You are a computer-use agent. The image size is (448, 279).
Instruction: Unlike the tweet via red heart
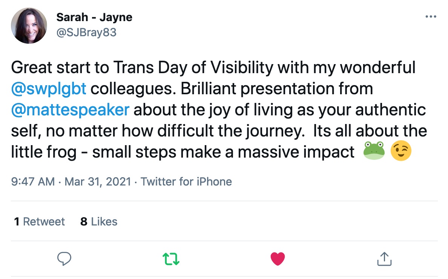[278, 259]
